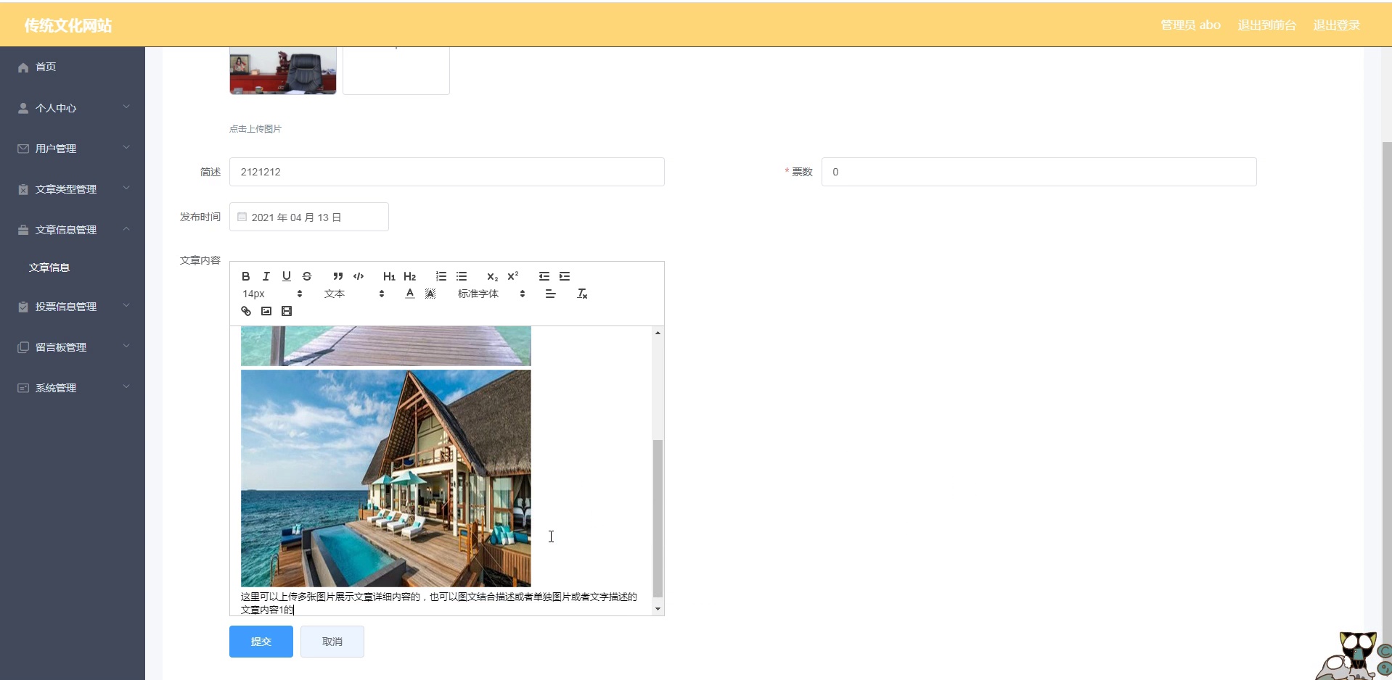Open the text alignment options
Screen dimensions: 1392x680
point(550,294)
